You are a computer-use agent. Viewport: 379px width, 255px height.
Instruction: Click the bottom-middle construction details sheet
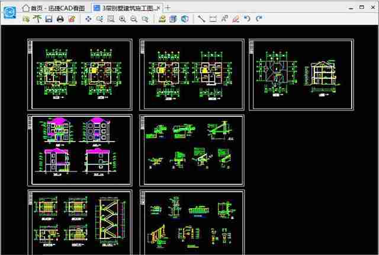192,222
